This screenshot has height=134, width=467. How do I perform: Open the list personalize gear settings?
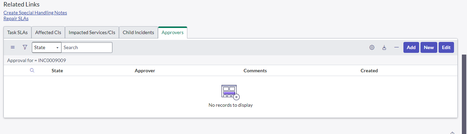[x=372, y=47]
